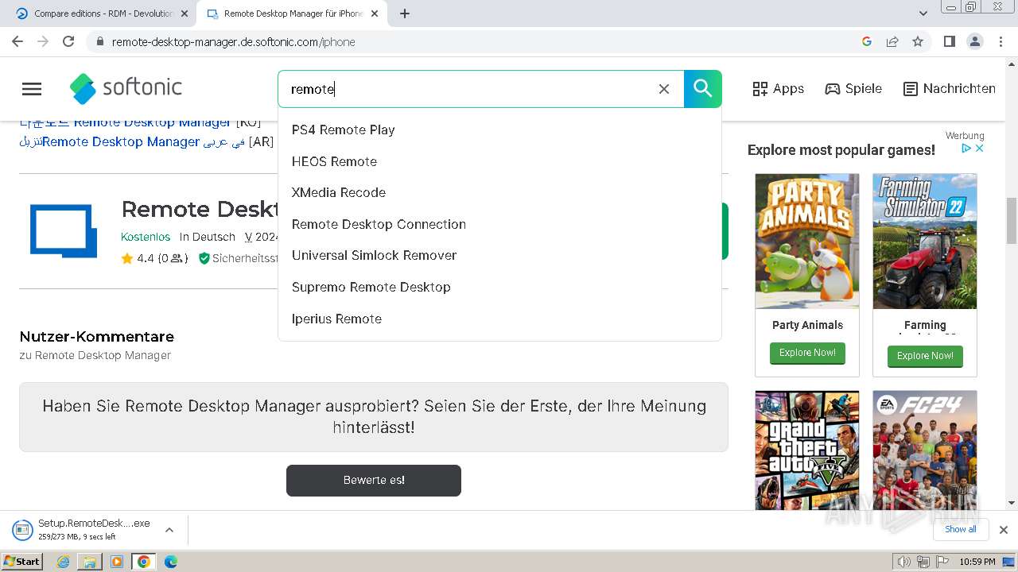This screenshot has width=1018, height=572.
Task: Open Microsoft Edge from taskbar
Action: point(171,562)
